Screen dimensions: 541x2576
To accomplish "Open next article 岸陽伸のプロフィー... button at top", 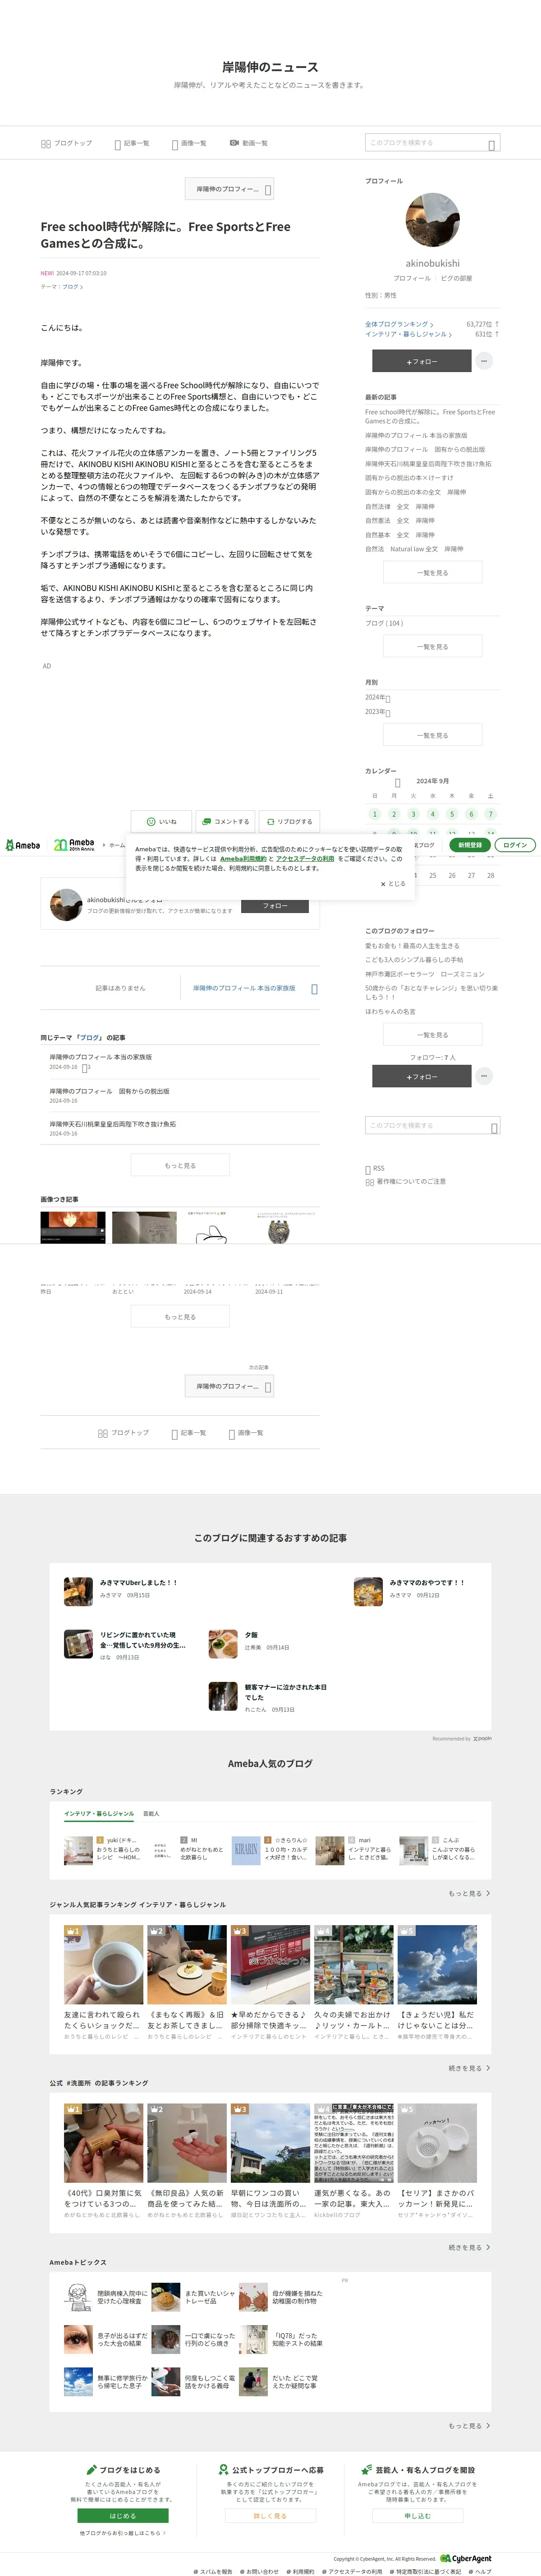I will coord(229,189).
